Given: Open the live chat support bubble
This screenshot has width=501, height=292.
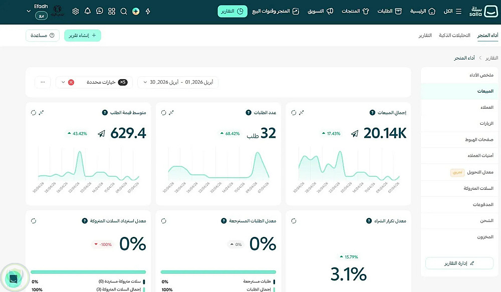Looking at the screenshot, I should 14,278.
